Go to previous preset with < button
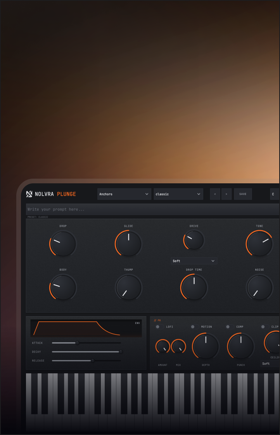280x435 pixels. click(x=215, y=194)
